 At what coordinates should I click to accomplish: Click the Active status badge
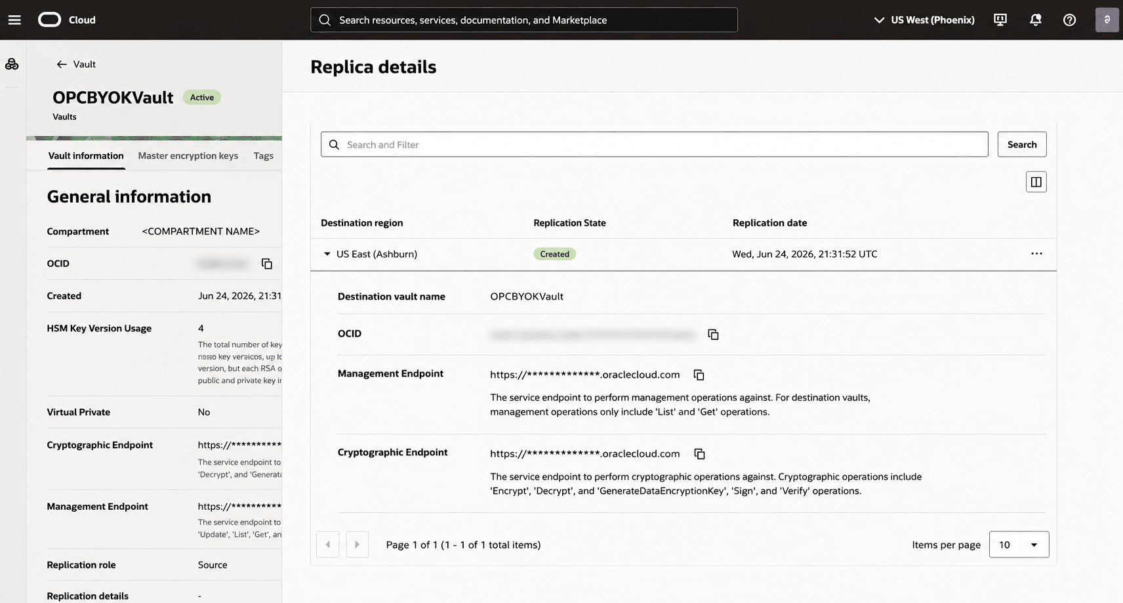[202, 98]
